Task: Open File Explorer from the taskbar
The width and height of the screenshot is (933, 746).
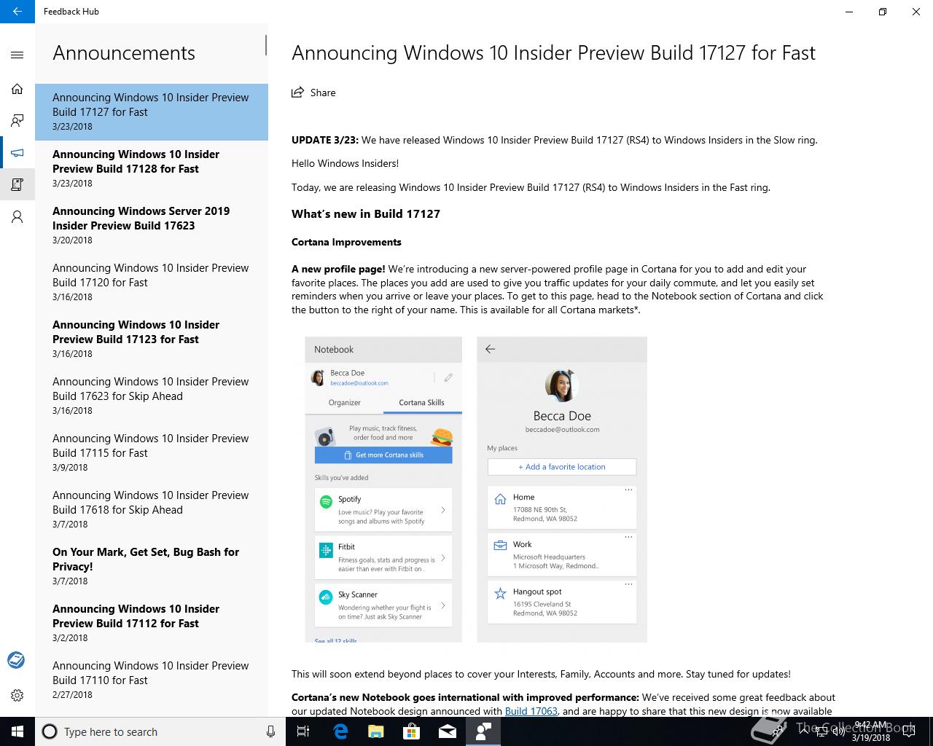Action: (375, 731)
